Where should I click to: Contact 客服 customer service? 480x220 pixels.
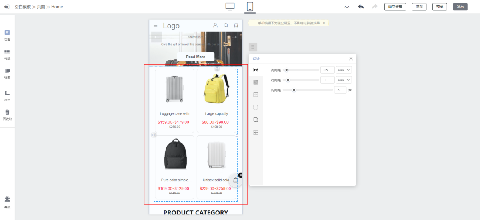7,202
